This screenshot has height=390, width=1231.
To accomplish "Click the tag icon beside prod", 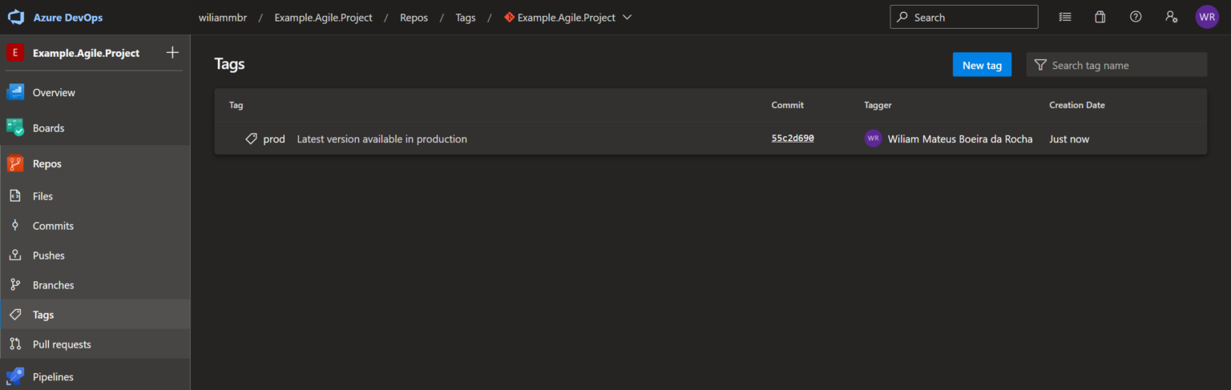I will tap(252, 139).
